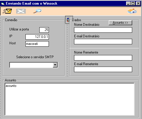Minimize the Enviando Email window
The height and width of the screenshot is (119, 142).
pyautogui.click(x=128, y=3)
